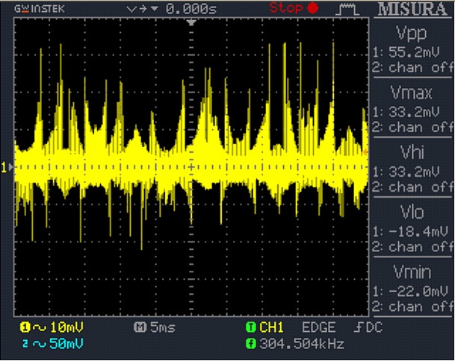Click the CH1 trigger source label
Viewport: 455px width, 361px height.
pyautogui.click(x=271, y=327)
